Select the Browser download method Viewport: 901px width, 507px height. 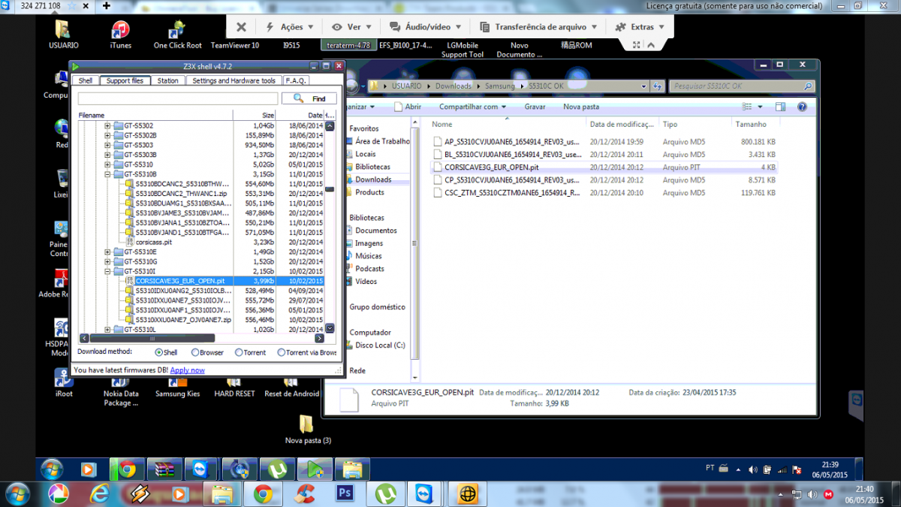(195, 352)
